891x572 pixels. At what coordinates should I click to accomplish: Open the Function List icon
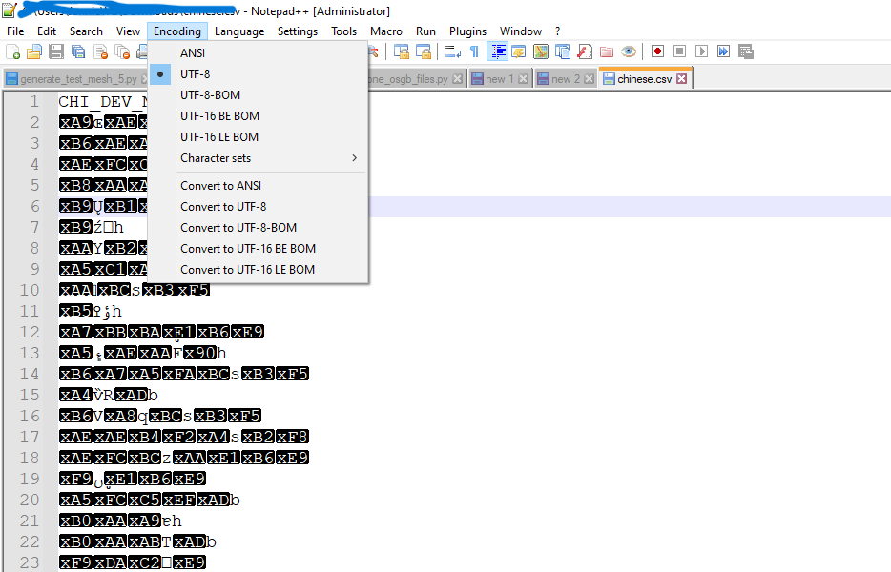pyautogui.click(x=585, y=51)
